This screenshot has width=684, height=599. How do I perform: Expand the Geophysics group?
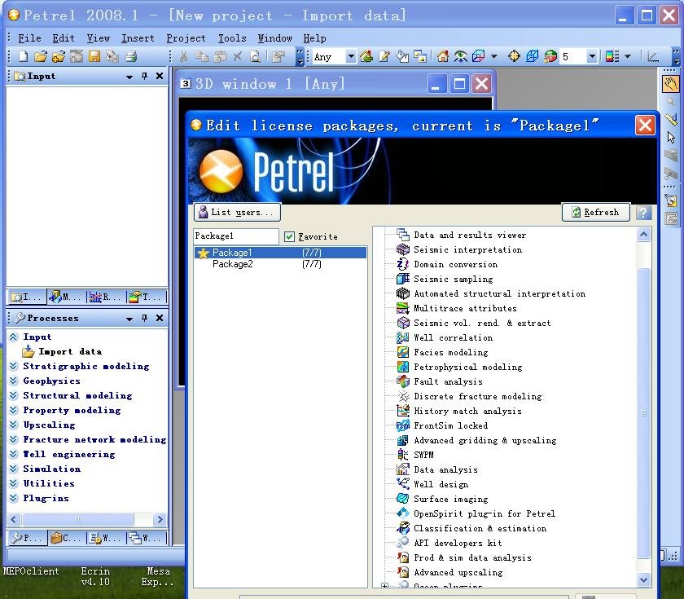(14, 381)
